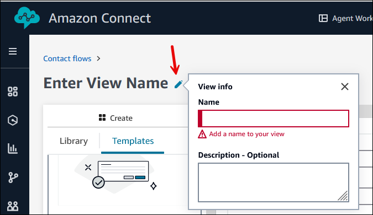Viewport: 373px width, 215px height.
Task: Open the hexagon clock sidebar icon
Action: point(13,120)
